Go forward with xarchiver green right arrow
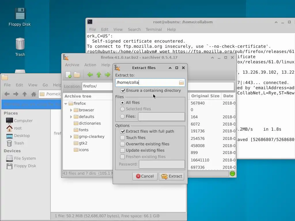Image resolution: width=295 pixels, height=221 pixels. [107, 75]
